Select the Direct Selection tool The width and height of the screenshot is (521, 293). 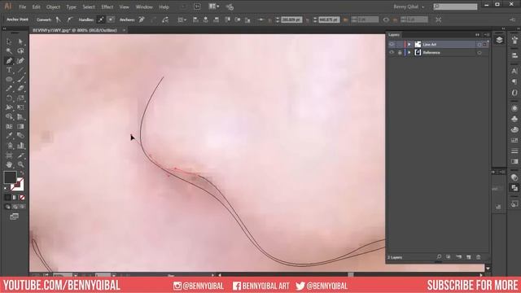click(20, 42)
